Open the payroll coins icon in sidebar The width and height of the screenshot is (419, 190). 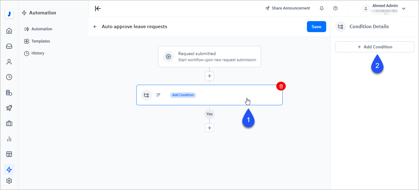pos(9,92)
